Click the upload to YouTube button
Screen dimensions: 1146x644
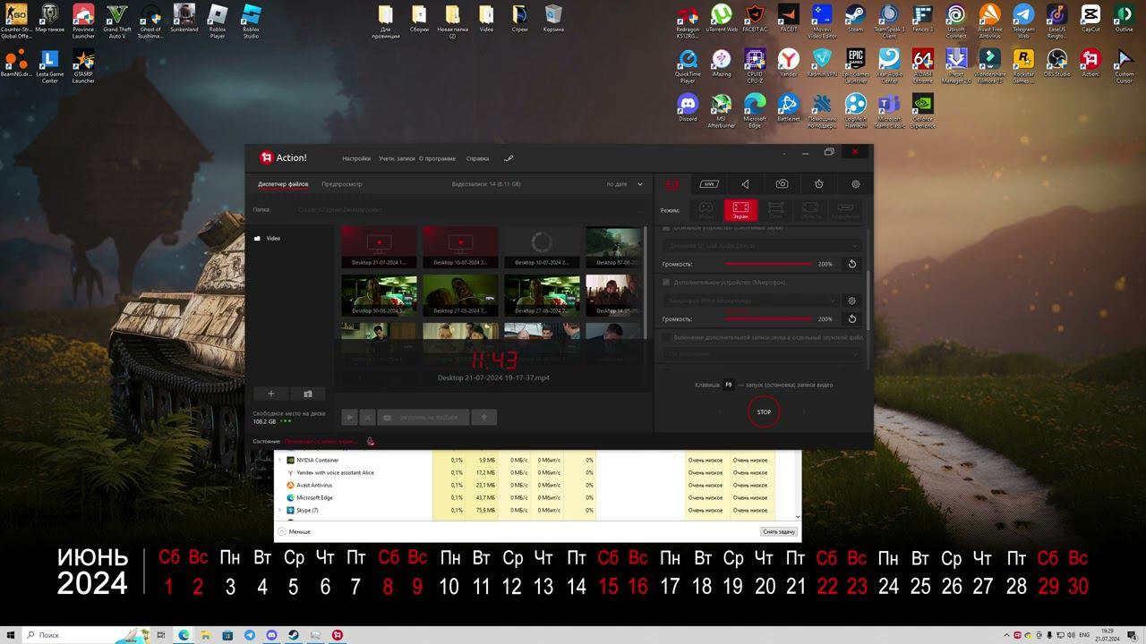[423, 417]
